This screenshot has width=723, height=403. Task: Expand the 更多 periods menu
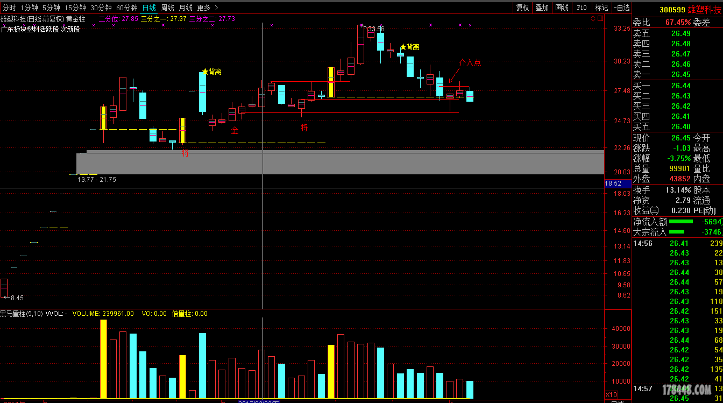[207, 8]
